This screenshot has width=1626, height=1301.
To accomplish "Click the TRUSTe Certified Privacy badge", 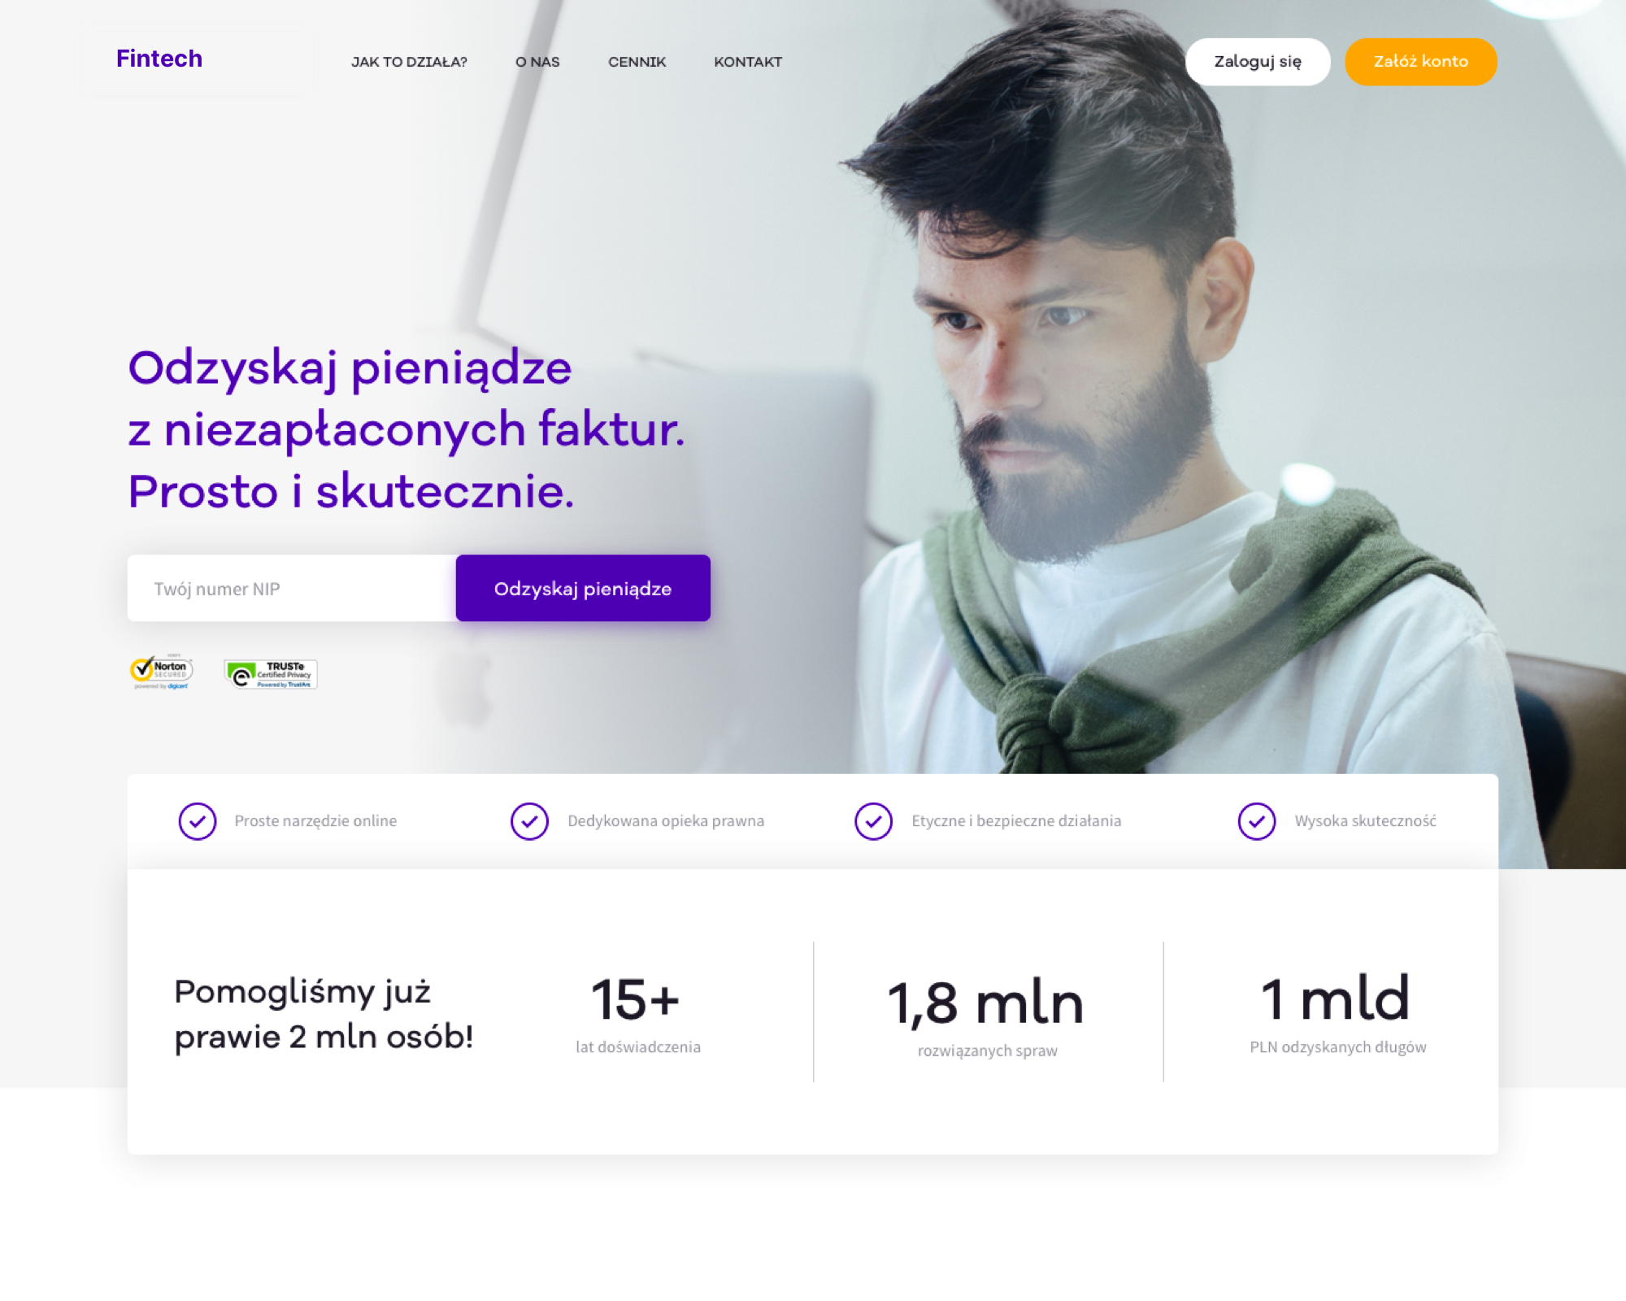I will point(271,674).
